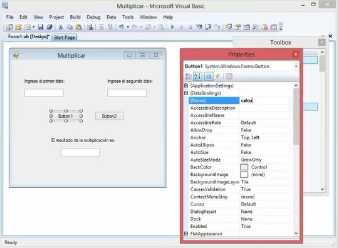
Task: Open the Error List toolbar icon
Action: [x=264, y=27]
